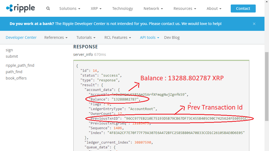Open the Technology page
Screen dimensions: 269x151
tap(123, 9)
